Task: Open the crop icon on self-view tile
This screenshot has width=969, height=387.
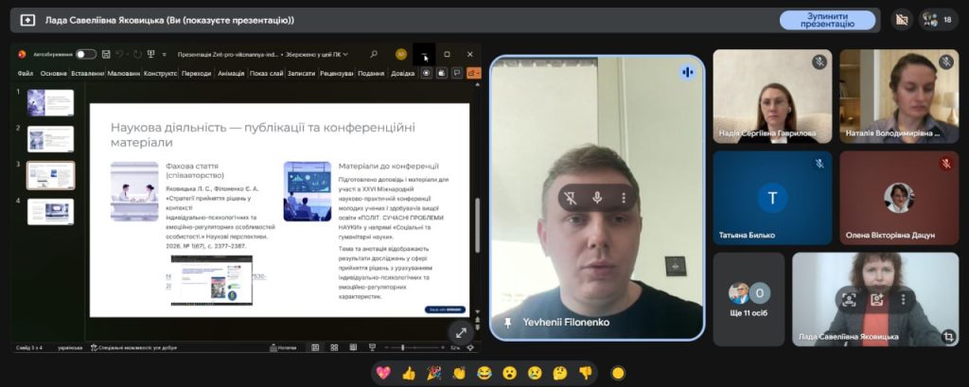Action: [948, 335]
